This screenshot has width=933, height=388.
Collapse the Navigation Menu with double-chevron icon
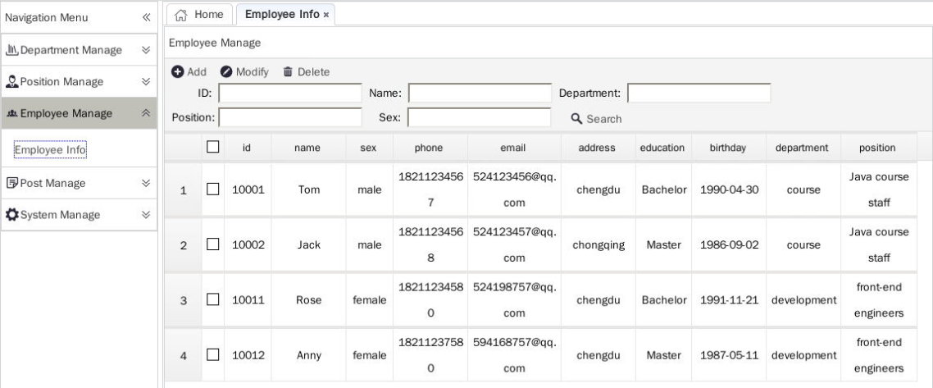[x=146, y=17]
